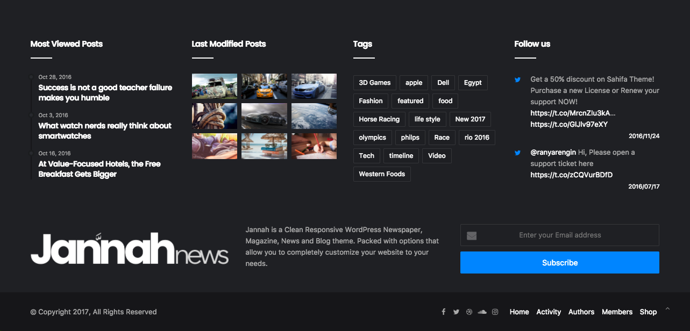The height and width of the screenshot is (331, 690).
Task: Click Twitter bird icon beside @ranyarengin tweet
Action: 518,153
